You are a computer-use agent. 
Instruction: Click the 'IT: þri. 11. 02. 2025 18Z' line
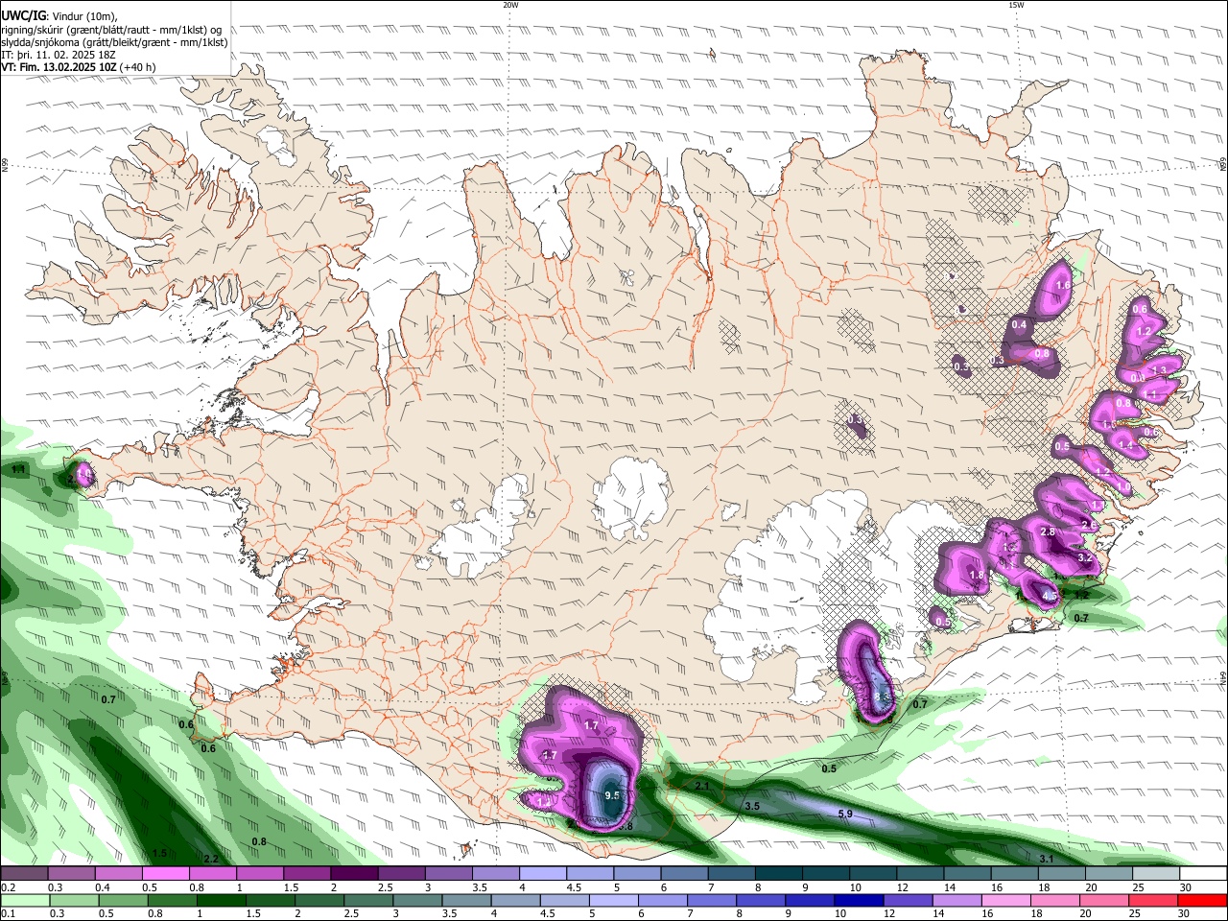(59, 55)
